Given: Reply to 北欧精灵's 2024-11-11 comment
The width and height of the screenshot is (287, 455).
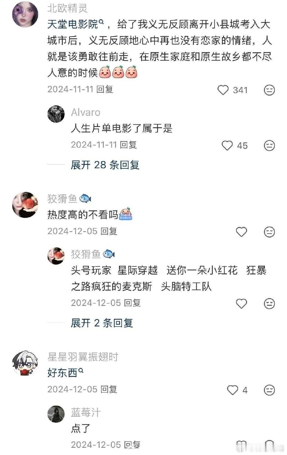Looking at the screenshot, I should click(x=105, y=89).
